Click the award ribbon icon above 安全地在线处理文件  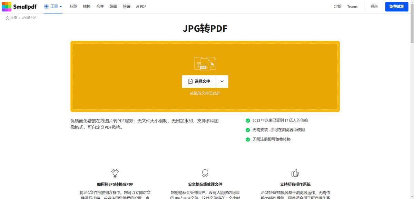pos(205,173)
